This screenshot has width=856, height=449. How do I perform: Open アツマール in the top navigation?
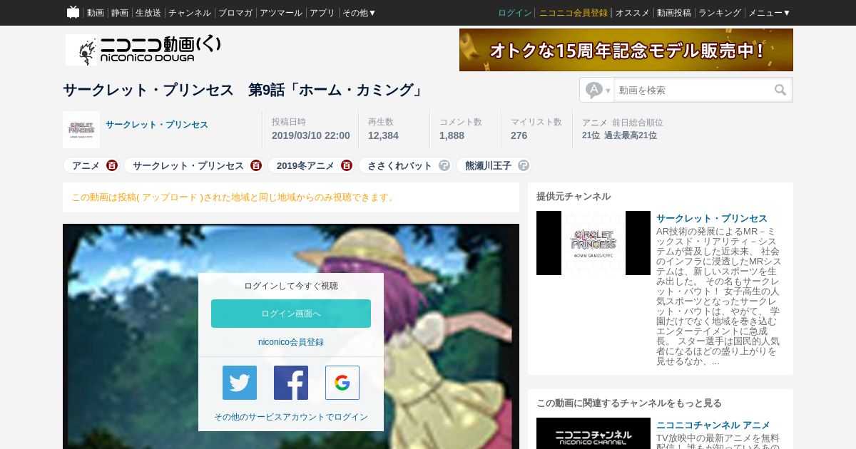(x=281, y=13)
